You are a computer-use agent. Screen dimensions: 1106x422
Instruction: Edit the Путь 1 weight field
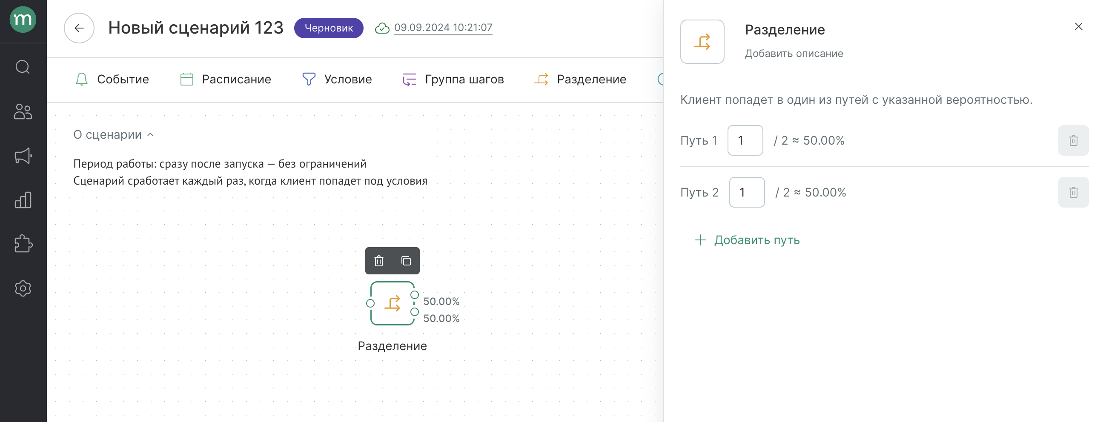pyautogui.click(x=745, y=141)
